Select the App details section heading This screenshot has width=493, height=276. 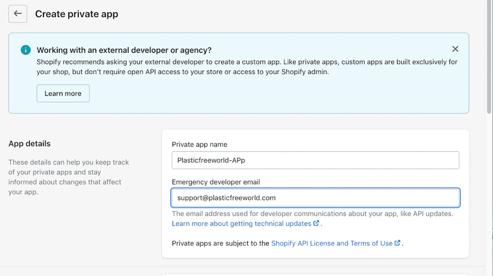[29, 144]
